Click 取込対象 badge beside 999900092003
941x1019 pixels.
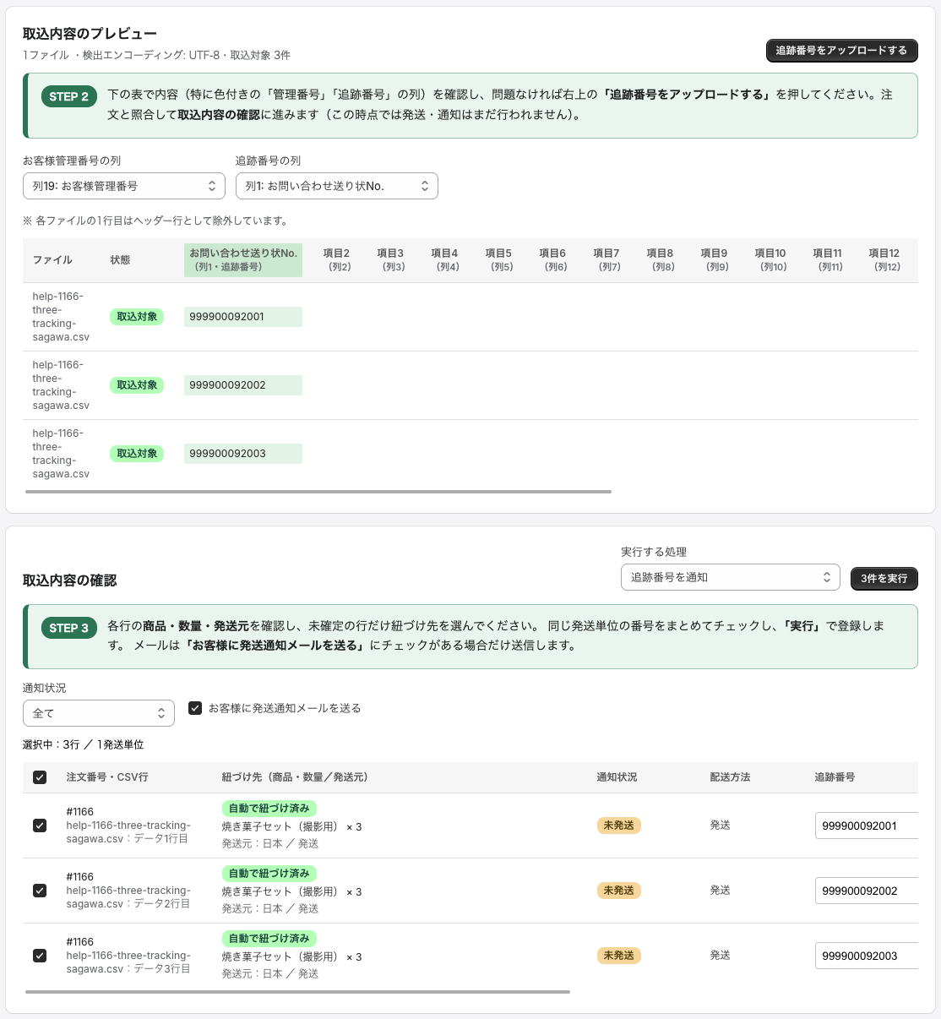pyautogui.click(x=137, y=454)
